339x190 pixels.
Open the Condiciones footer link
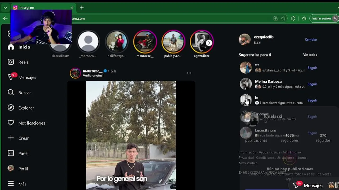pos(265,158)
